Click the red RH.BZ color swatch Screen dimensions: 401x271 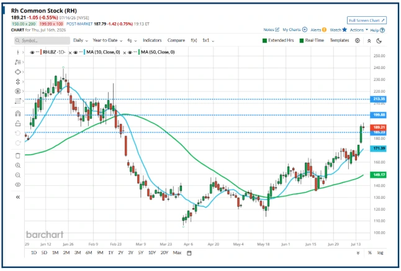point(41,52)
